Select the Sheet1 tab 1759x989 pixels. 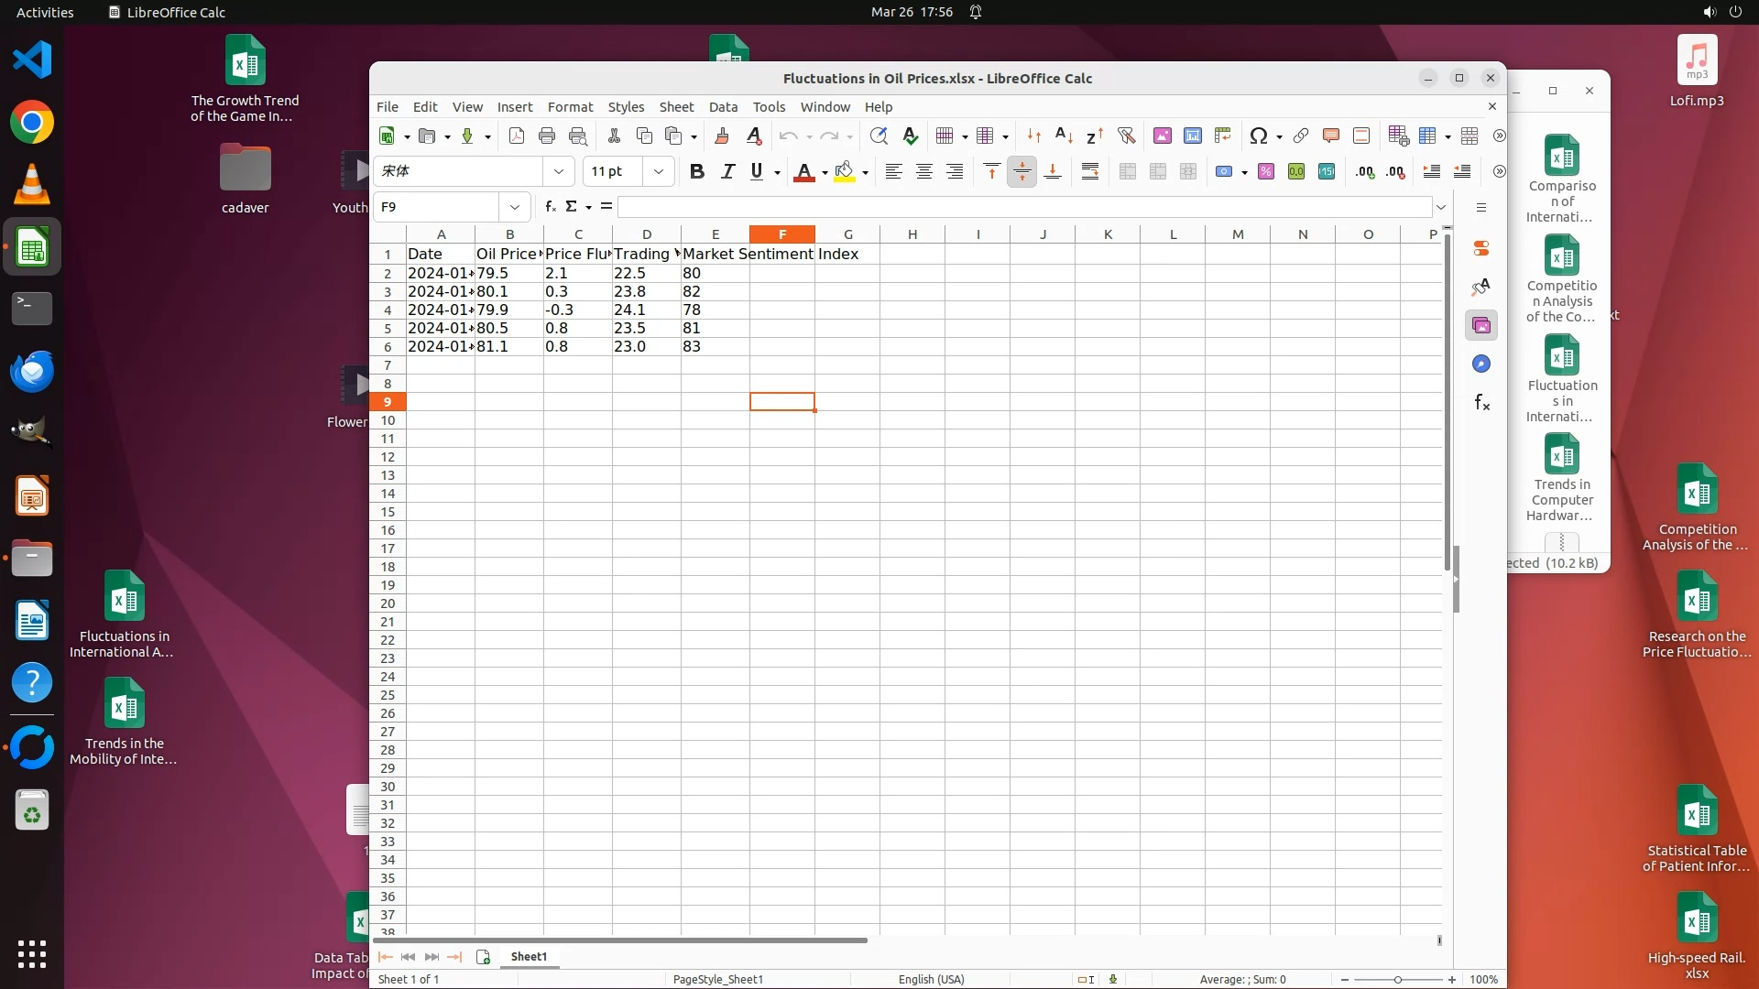coord(529,956)
